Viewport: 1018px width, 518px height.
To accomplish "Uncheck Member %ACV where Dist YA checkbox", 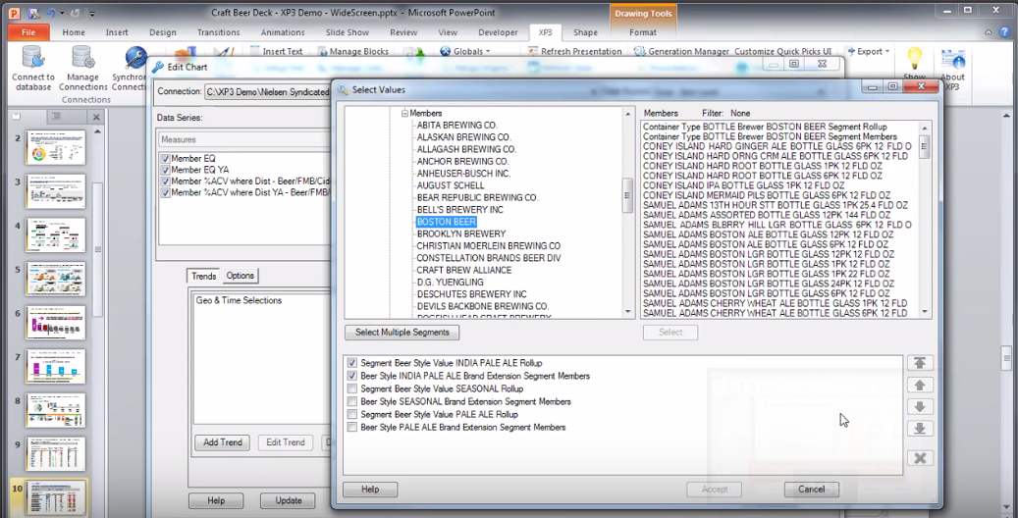I will pos(166,193).
